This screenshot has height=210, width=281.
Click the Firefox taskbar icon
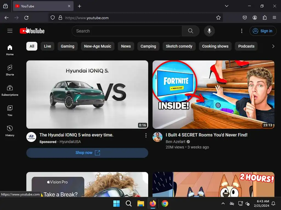pyautogui.click(x=153, y=203)
